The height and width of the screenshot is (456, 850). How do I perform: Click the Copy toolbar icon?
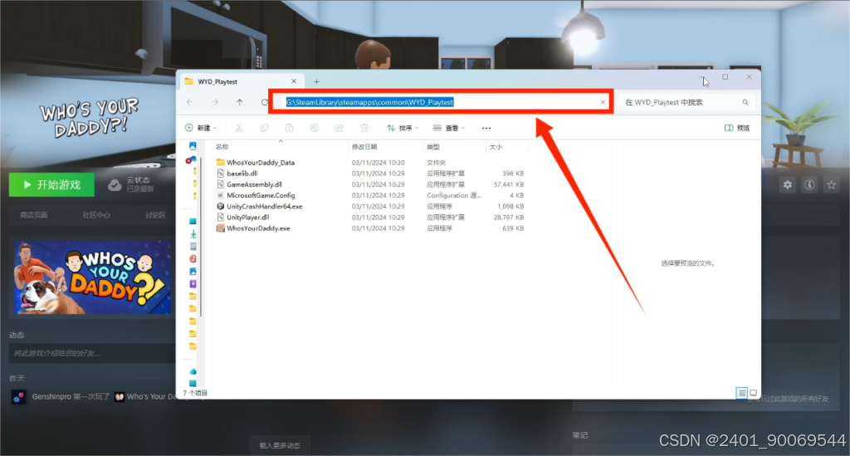(x=264, y=128)
